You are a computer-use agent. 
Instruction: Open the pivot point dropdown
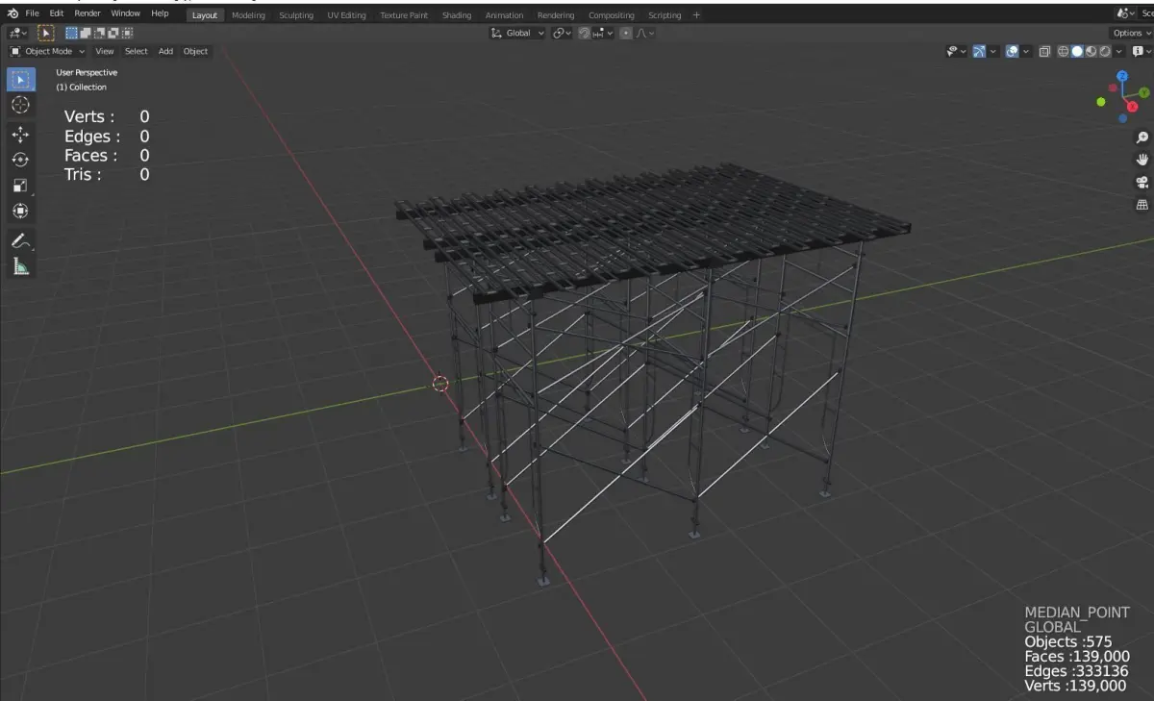click(x=563, y=33)
